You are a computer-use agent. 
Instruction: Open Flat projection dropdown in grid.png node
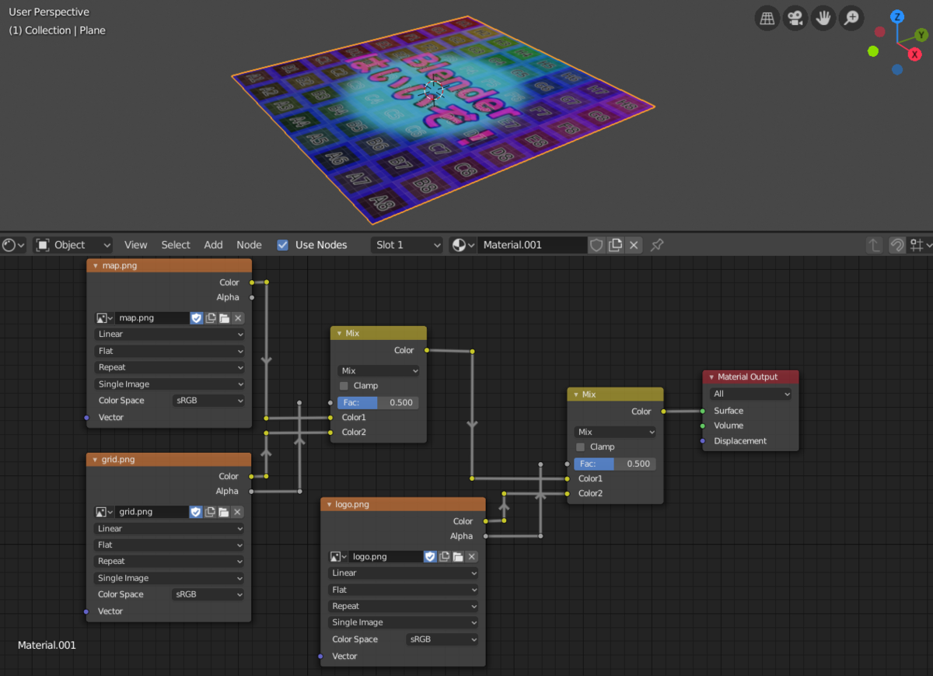point(170,545)
